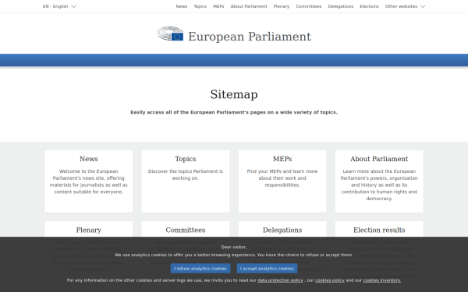Click 'Find your MEPs and learn more' description
The image size is (468, 292).
pyautogui.click(x=282, y=178)
